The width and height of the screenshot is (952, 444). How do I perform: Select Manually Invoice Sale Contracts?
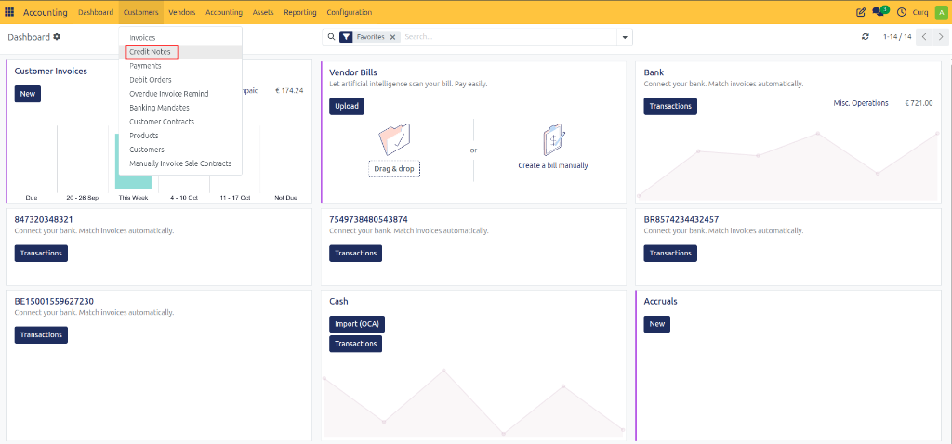[181, 163]
